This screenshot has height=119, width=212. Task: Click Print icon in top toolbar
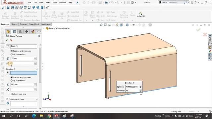(x=106, y=2)
